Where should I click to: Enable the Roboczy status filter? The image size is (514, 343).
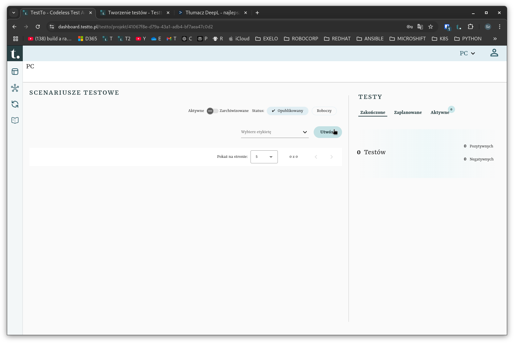(x=324, y=111)
